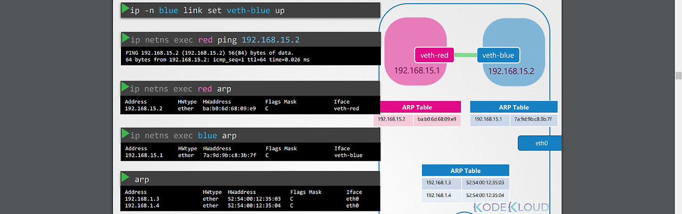
Task: Click the green arrow beside the red ping command
Action: tap(125, 38)
